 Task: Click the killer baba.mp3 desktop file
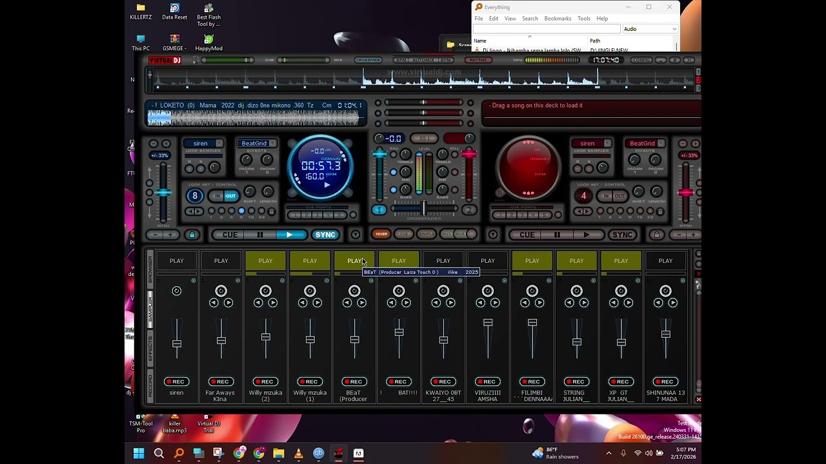(174, 425)
